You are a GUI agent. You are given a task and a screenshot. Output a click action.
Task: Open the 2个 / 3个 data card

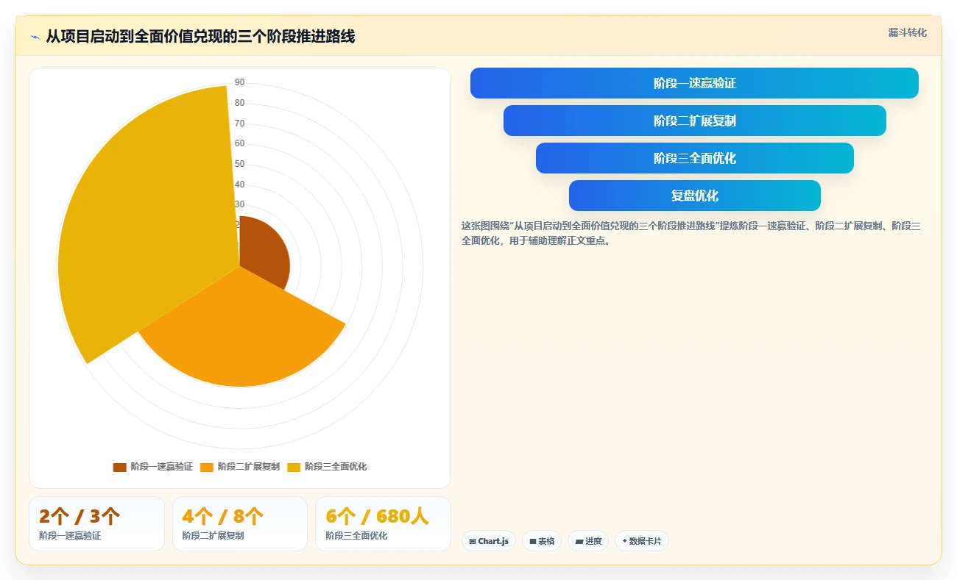coord(96,523)
